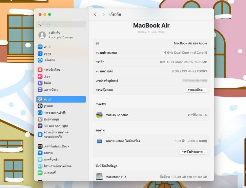Click the Wallpaper (ภาพพื้นหลัง) icon
Viewport: 246px width, 188px height.
click(x=40, y=160)
